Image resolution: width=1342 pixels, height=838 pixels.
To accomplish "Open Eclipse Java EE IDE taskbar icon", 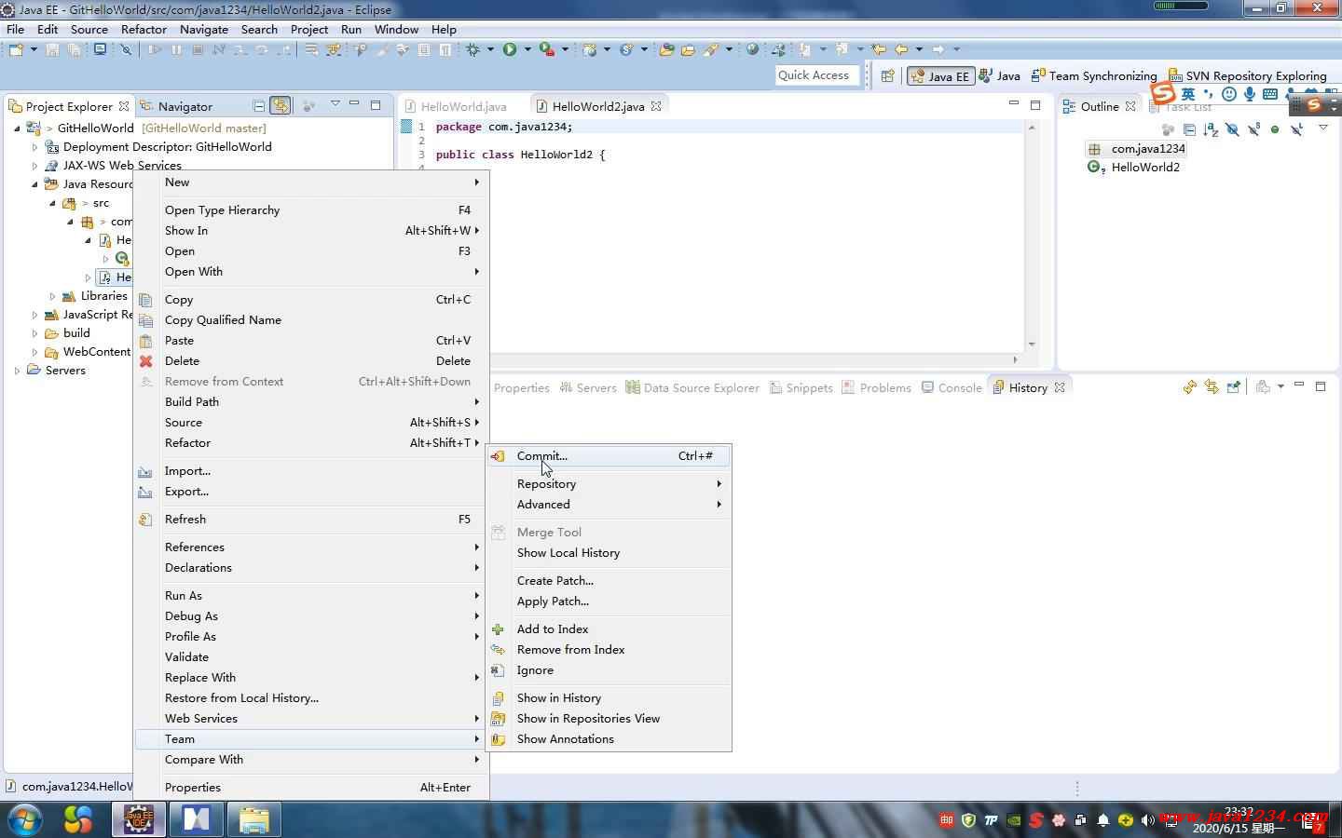I will tap(139, 819).
